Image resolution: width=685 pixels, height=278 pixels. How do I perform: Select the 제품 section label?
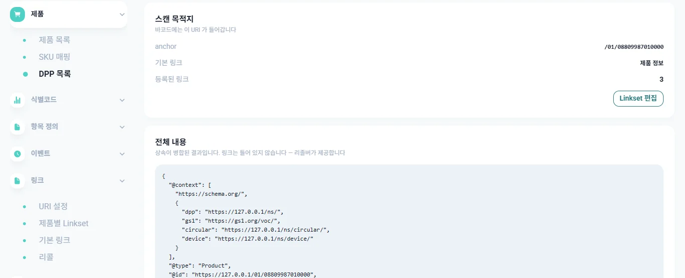(x=37, y=14)
